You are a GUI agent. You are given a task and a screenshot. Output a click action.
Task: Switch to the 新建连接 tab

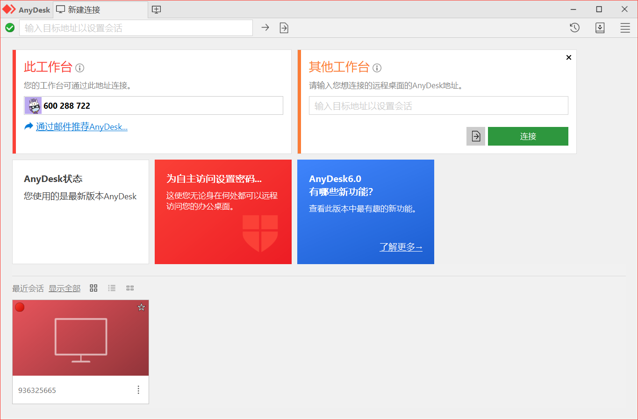click(x=100, y=9)
